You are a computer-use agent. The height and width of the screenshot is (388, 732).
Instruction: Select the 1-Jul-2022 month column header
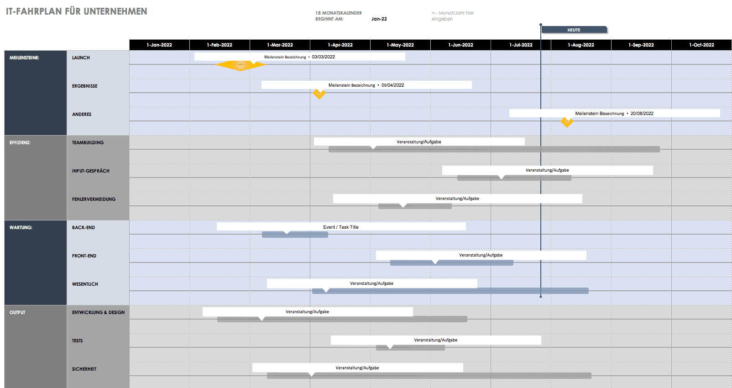point(521,45)
